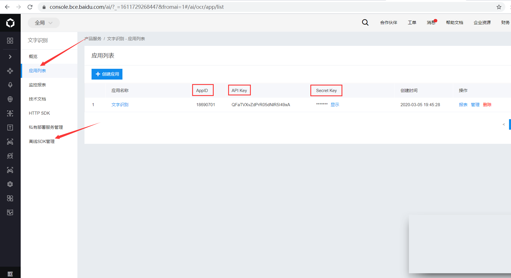Click the 创建应用 button
Viewport: 511px width, 278px height.
[x=107, y=74]
